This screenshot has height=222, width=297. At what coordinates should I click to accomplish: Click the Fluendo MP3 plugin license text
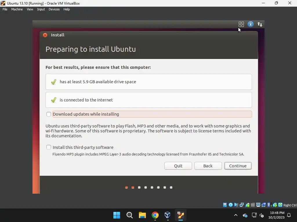pos(148,154)
